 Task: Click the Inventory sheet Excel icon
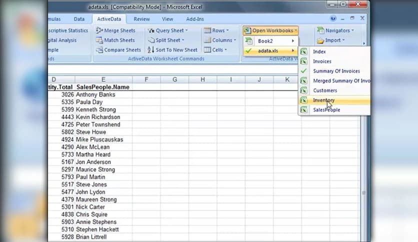[303, 100]
